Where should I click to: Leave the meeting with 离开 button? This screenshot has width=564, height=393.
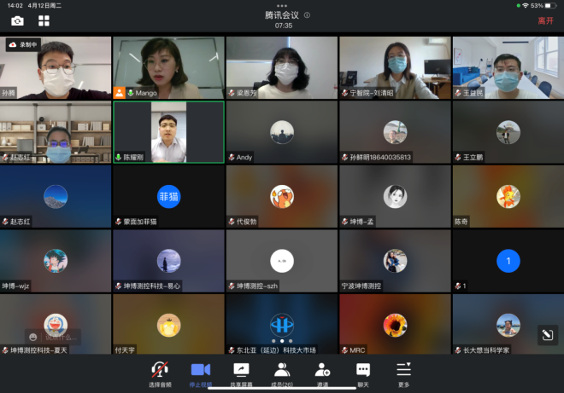tap(545, 20)
